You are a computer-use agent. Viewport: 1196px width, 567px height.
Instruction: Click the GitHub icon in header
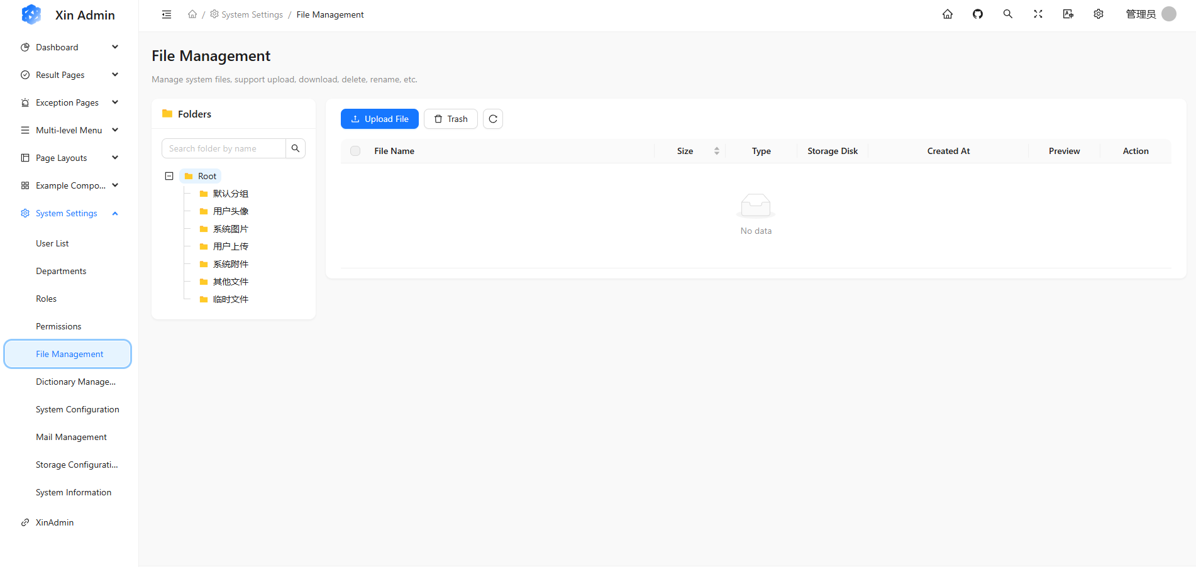(x=977, y=14)
